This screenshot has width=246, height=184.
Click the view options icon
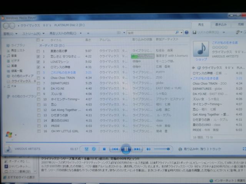point(119,33)
